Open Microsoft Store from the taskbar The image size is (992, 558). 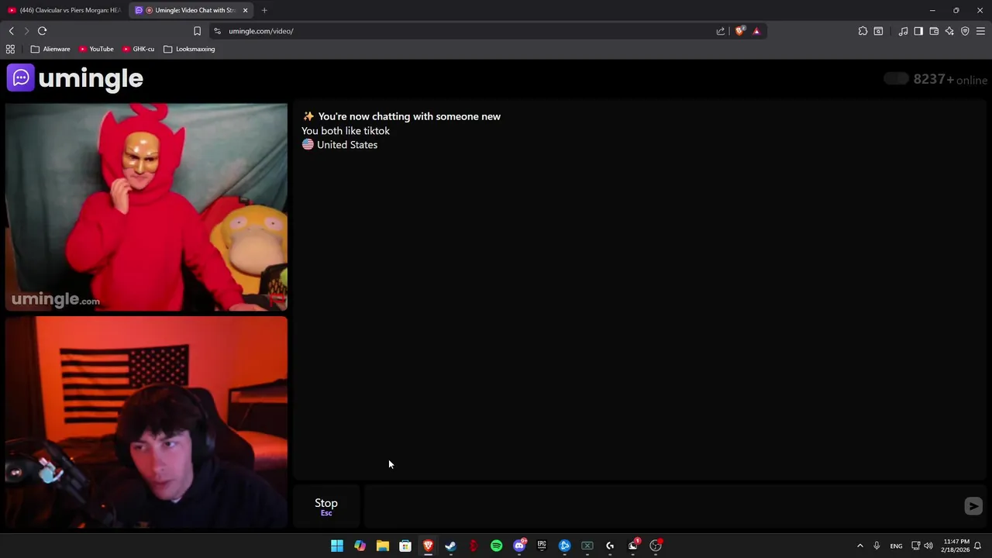point(405,546)
